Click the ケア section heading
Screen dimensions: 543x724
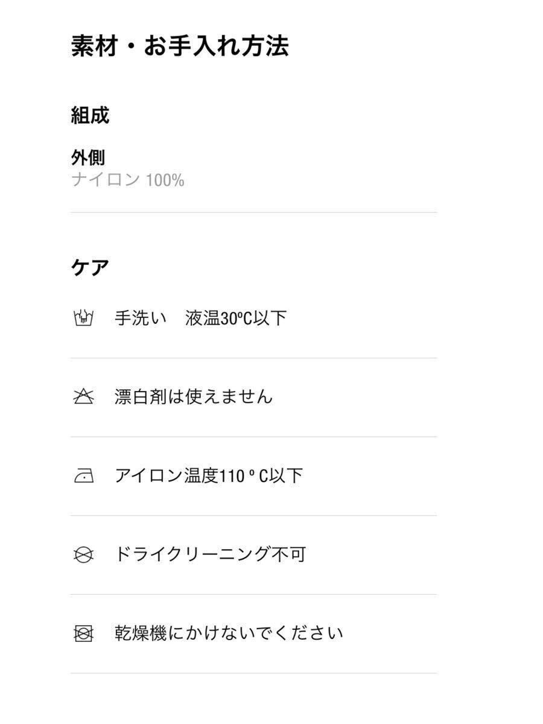(x=90, y=267)
